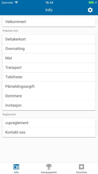Tap the Favorites star icon
This screenshot has height=174, width=98.
81,167
